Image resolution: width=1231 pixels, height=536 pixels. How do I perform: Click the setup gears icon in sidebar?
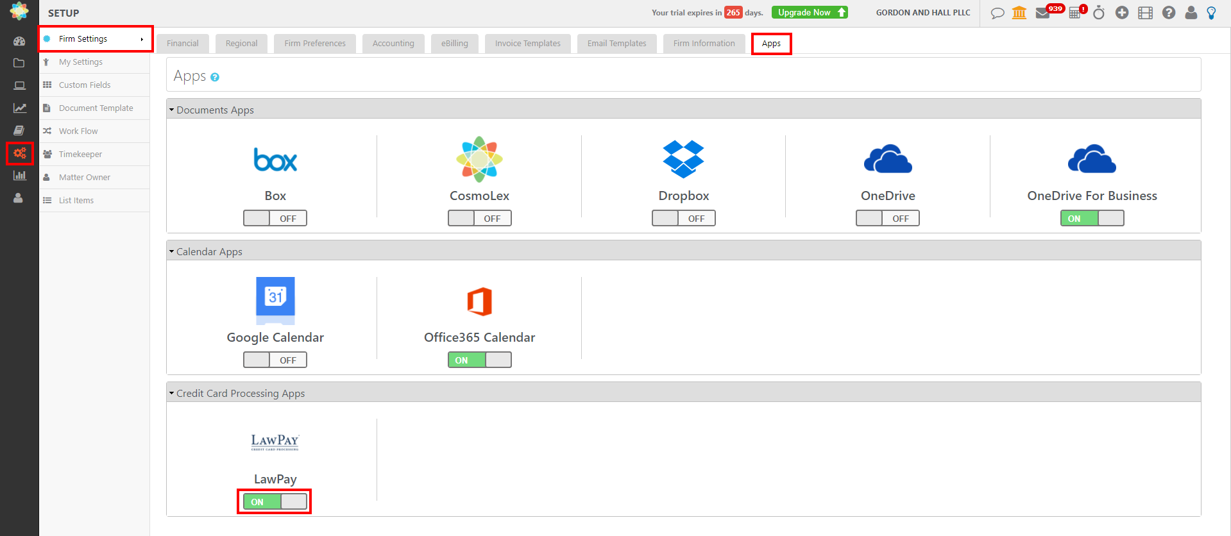[x=20, y=153]
